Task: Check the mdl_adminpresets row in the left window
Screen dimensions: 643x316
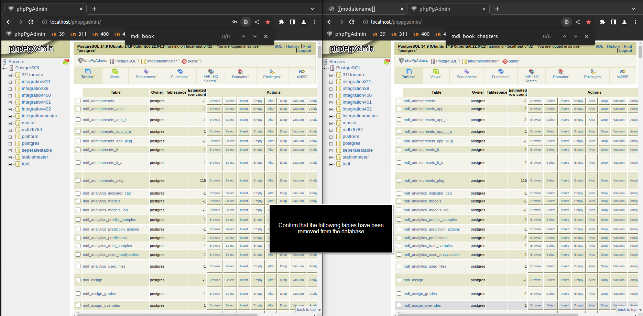Action: click(78, 101)
